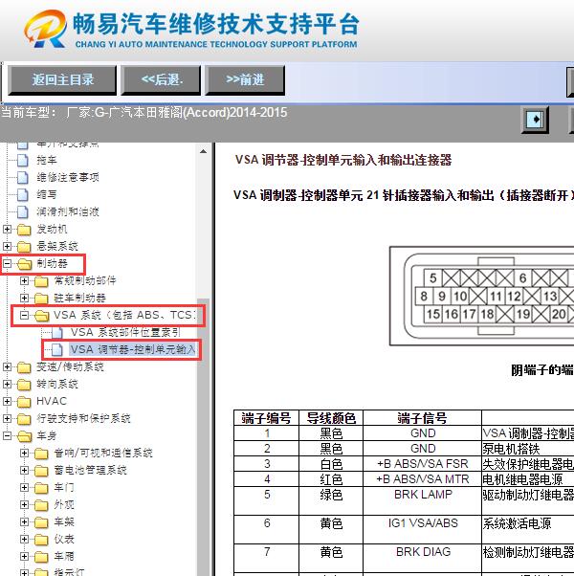Image resolution: width=574 pixels, height=576 pixels.
Task: Select the HVAC folder icon
Action: tap(24, 402)
